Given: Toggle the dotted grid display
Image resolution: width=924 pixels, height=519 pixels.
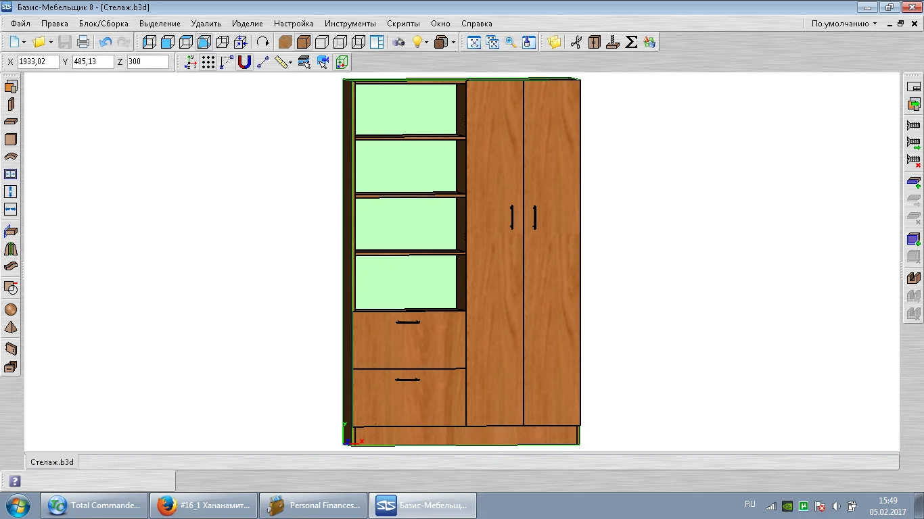Looking at the screenshot, I should 208,62.
